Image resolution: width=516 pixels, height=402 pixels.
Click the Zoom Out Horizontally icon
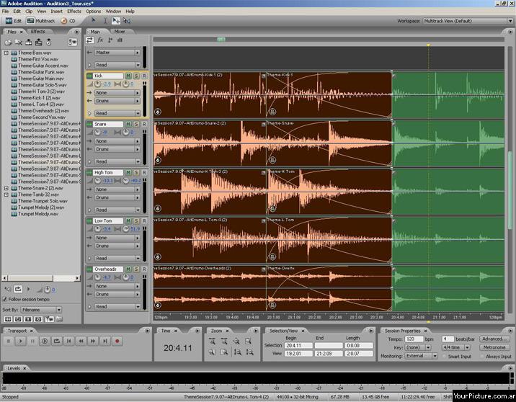(x=224, y=341)
